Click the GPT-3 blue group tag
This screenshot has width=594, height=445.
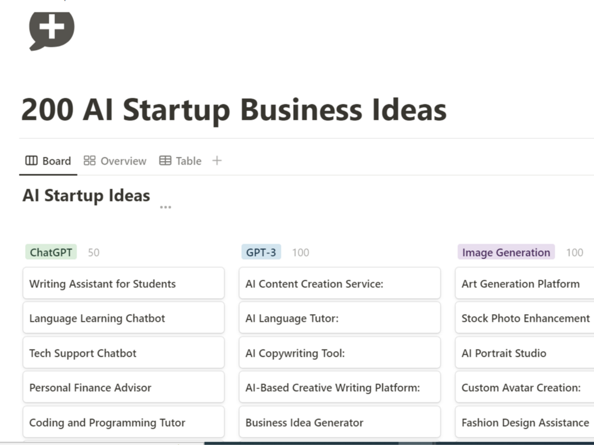(261, 253)
